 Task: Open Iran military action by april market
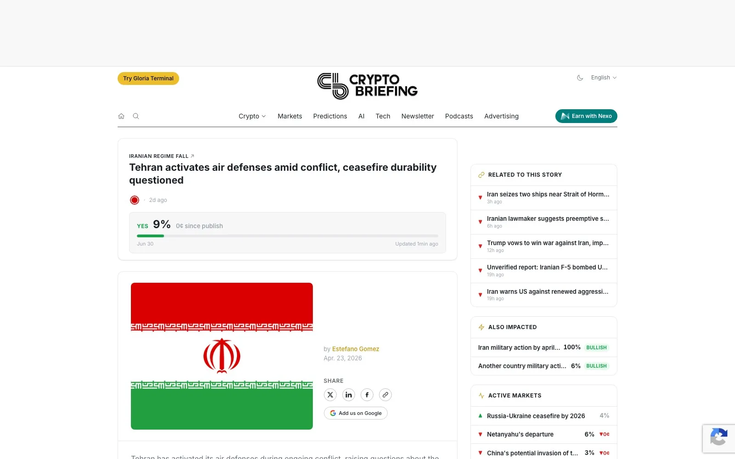click(544, 347)
